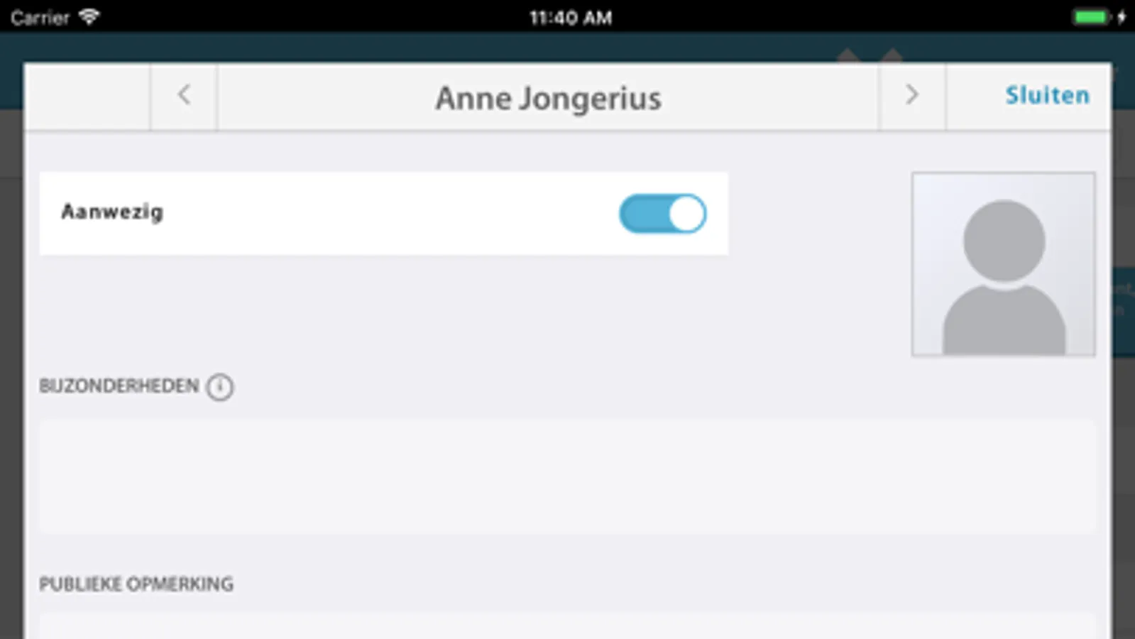Tap the 11:40 AM clock
The image size is (1135, 639).
[571, 18]
